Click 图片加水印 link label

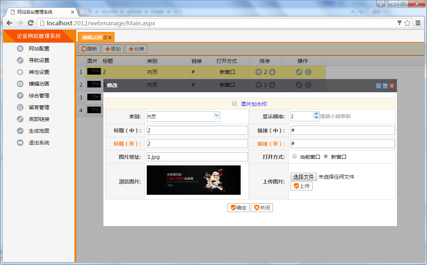pyautogui.click(x=254, y=104)
